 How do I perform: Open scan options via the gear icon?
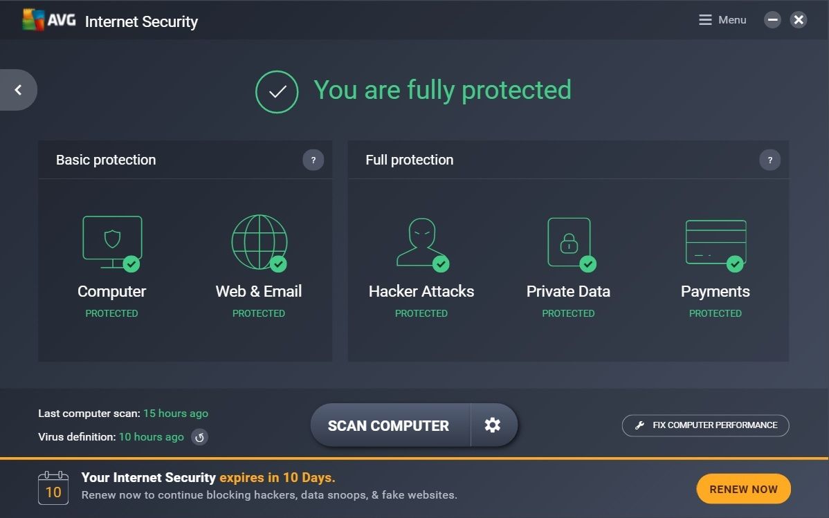tap(493, 425)
